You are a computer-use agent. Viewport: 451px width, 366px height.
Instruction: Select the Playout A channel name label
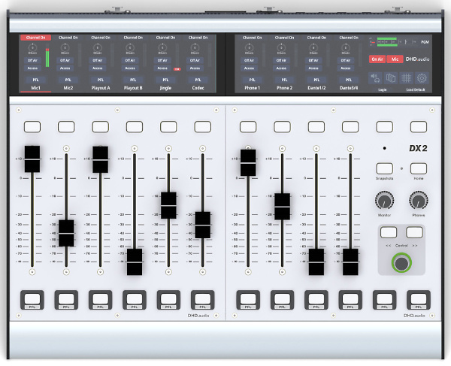(x=101, y=88)
